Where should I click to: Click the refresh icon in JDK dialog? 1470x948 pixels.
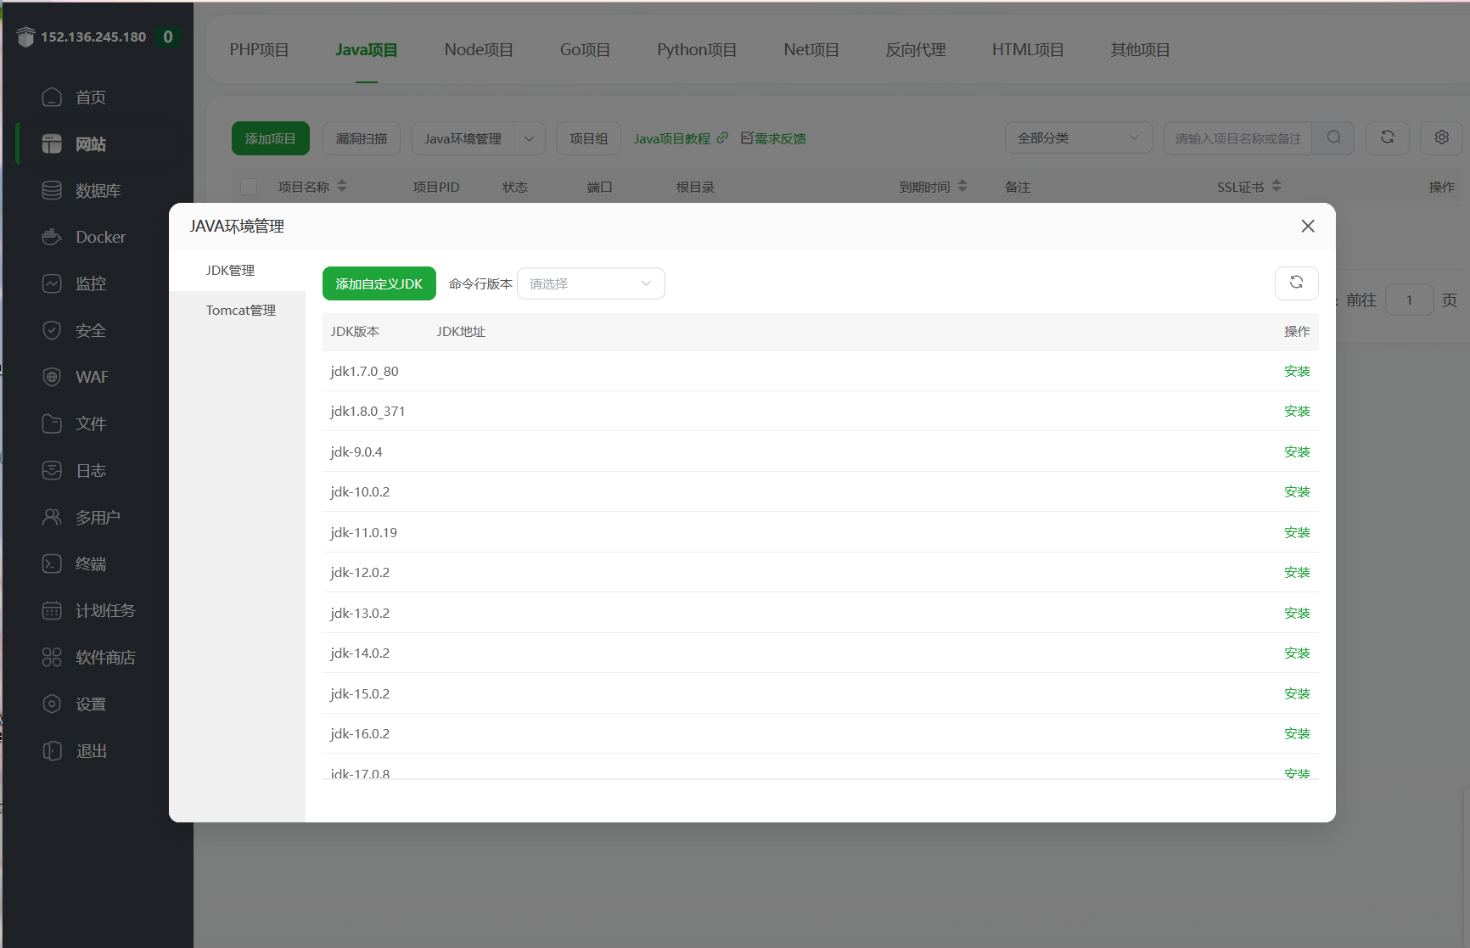1296,283
